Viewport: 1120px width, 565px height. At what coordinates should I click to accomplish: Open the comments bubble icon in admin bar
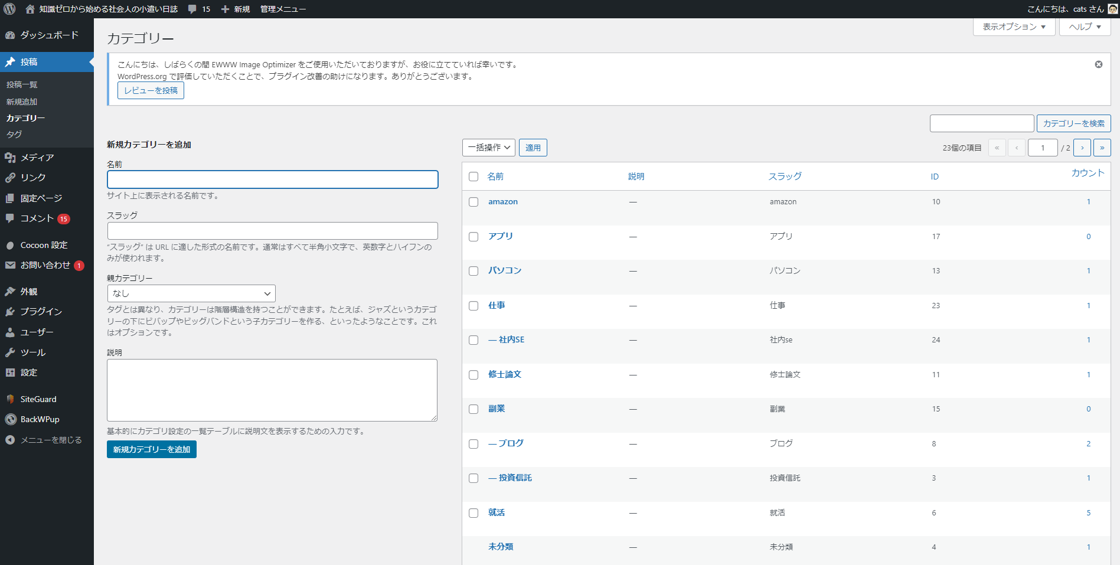pyautogui.click(x=192, y=9)
